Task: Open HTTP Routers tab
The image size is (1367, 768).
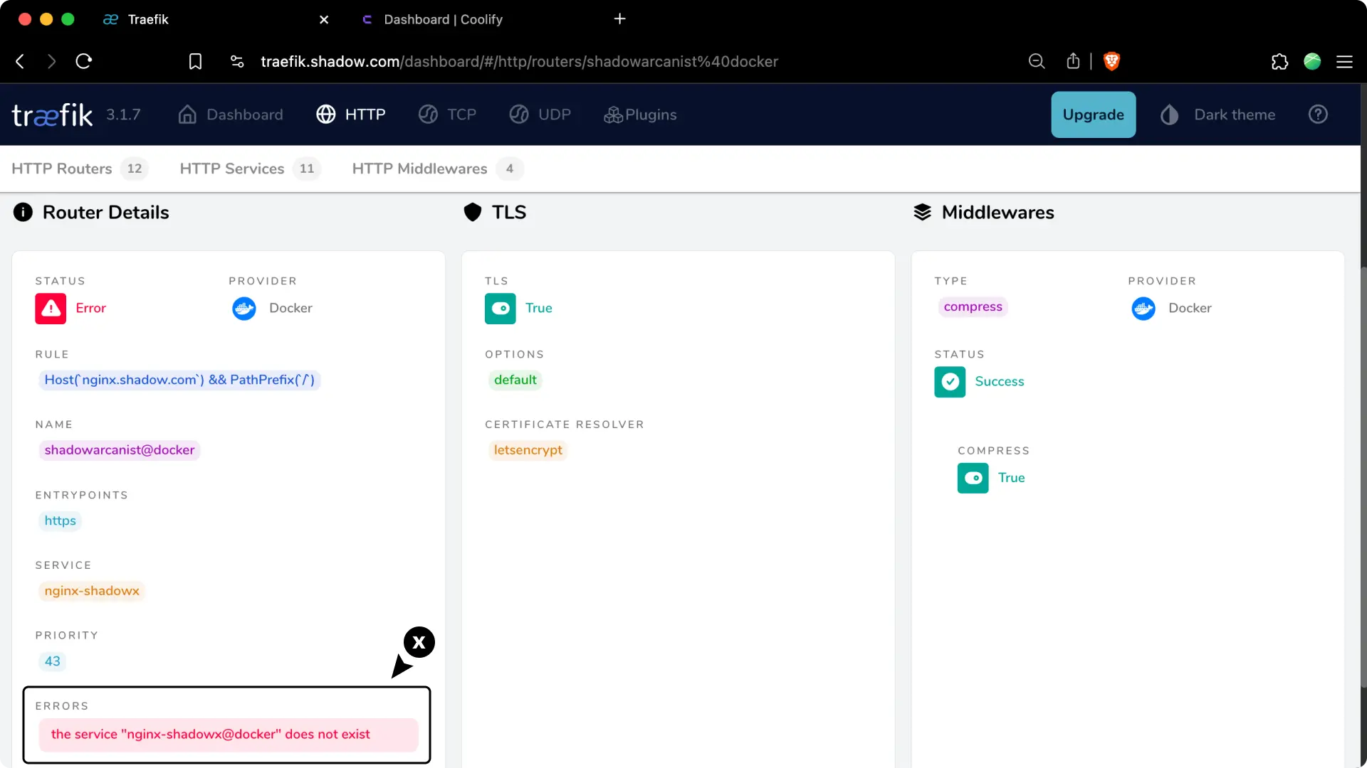Action: point(79,169)
